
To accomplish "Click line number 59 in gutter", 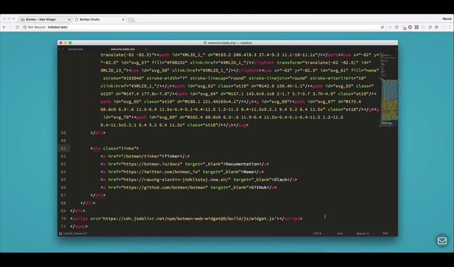I will click(64, 133).
